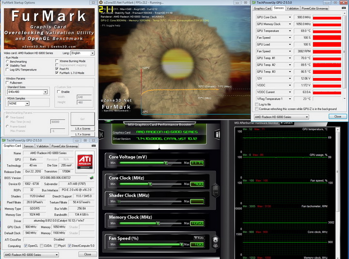
Task: Click the Core Voltage value box
Action: (x=197, y=163)
